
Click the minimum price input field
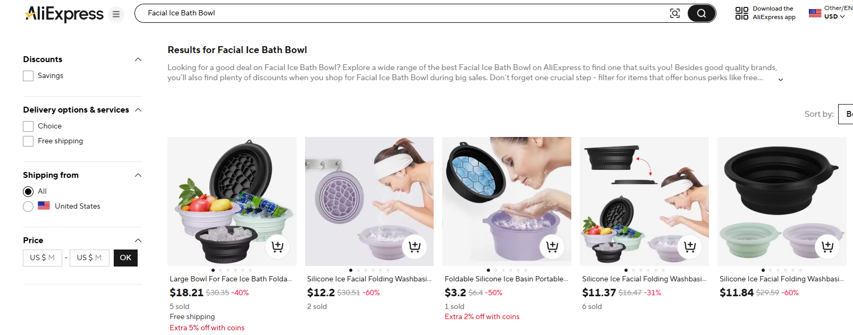click(x=42, y=257)
